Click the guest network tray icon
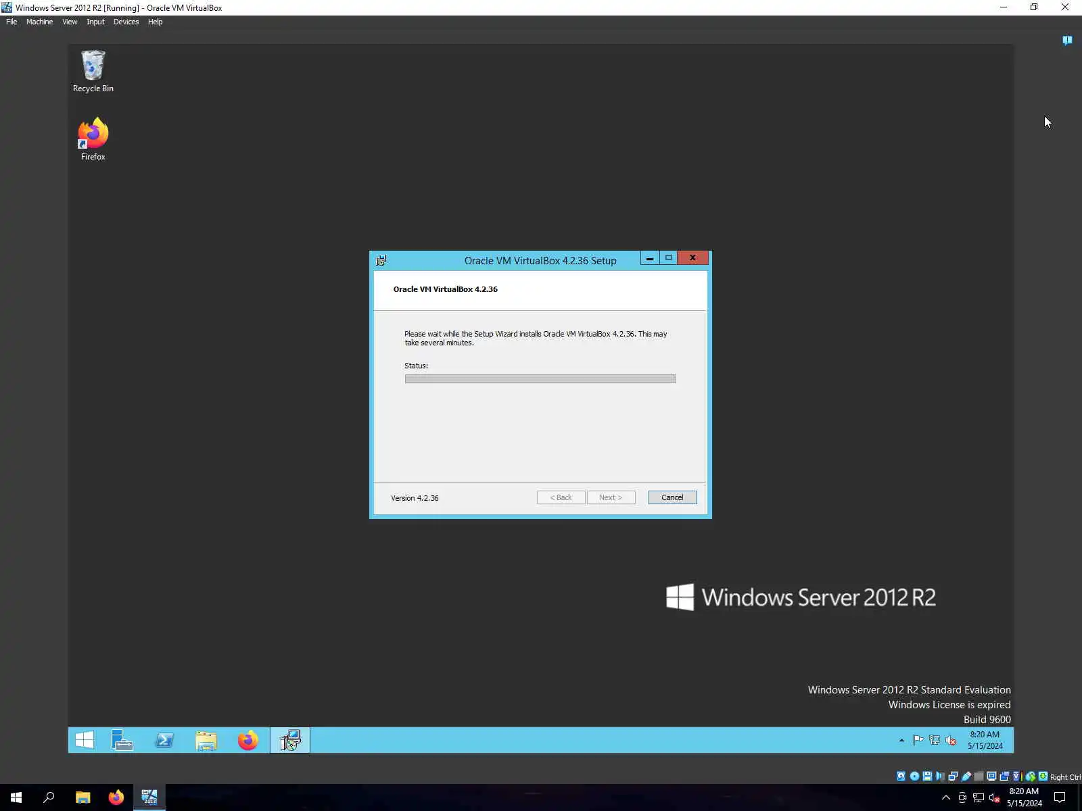 [935, 740]
